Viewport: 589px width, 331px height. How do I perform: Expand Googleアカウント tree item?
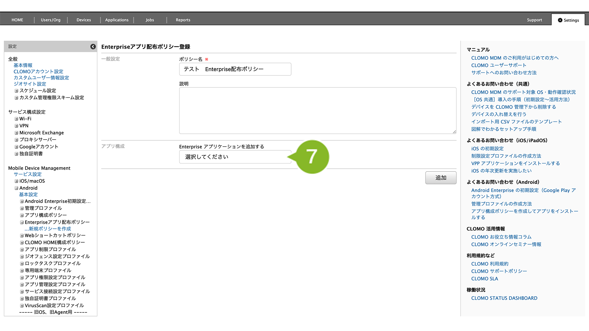(x=16, y=147)
